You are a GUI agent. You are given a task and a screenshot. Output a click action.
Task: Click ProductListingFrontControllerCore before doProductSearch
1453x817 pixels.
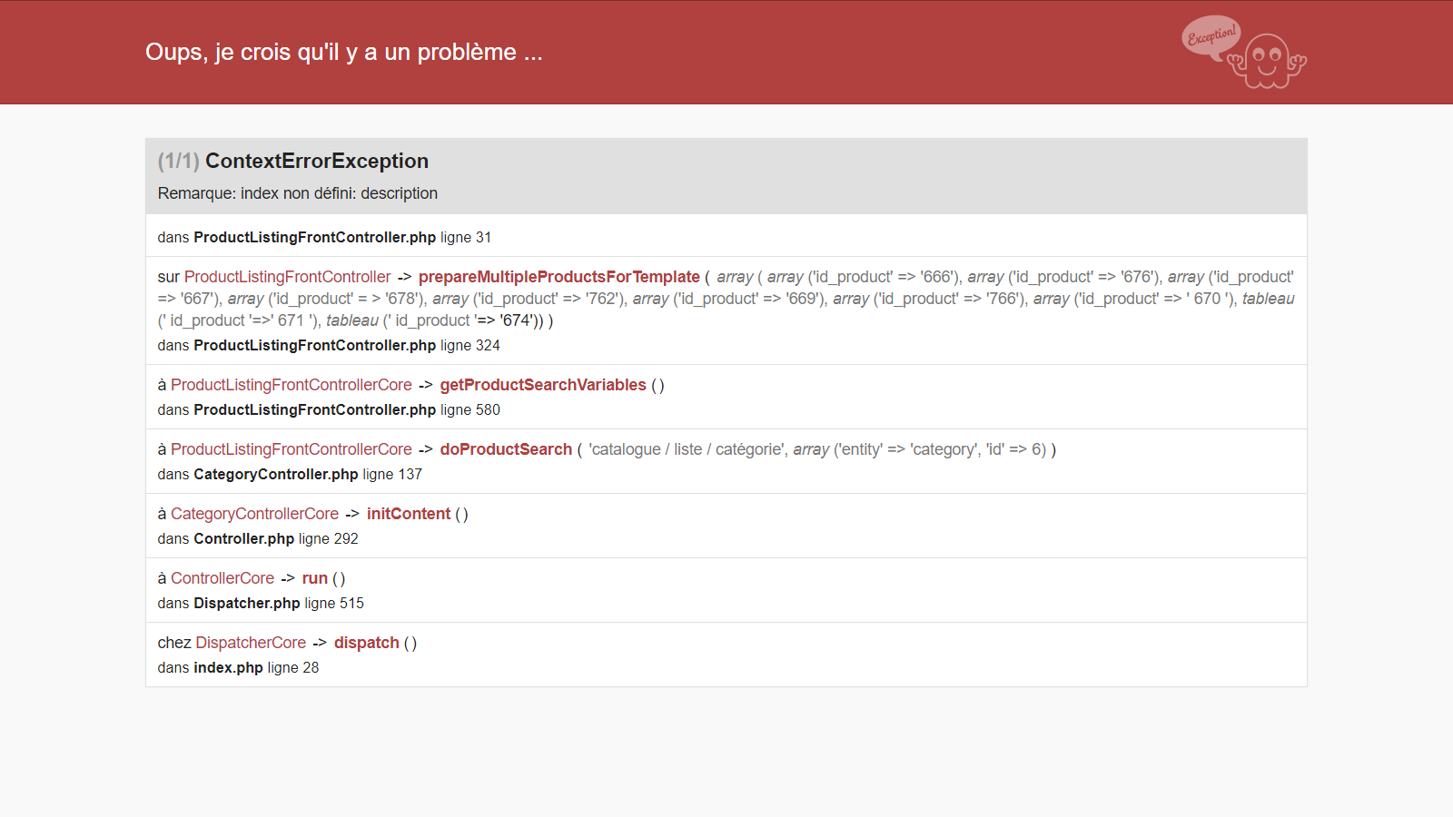coord(292,449)
